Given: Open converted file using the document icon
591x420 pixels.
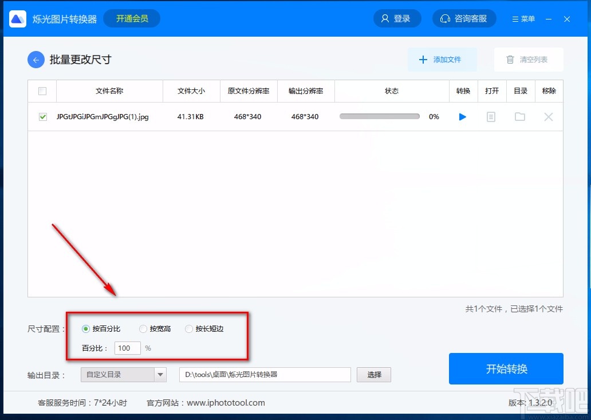Looking at the screenshot, I should pyautogui.click(x=491, y=116).
